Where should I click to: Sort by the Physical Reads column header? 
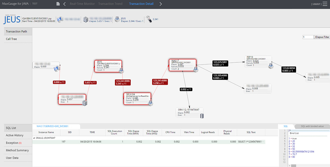click(228, 132)
